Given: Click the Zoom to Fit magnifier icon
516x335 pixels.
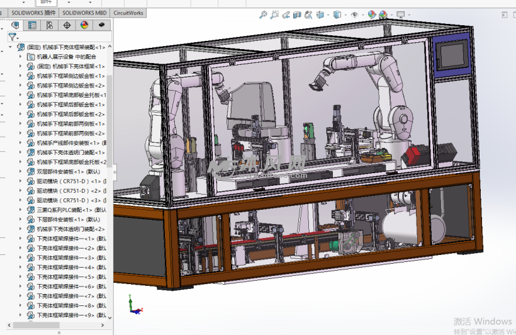Looking at the screenshot, I should [x=264, y=14].
